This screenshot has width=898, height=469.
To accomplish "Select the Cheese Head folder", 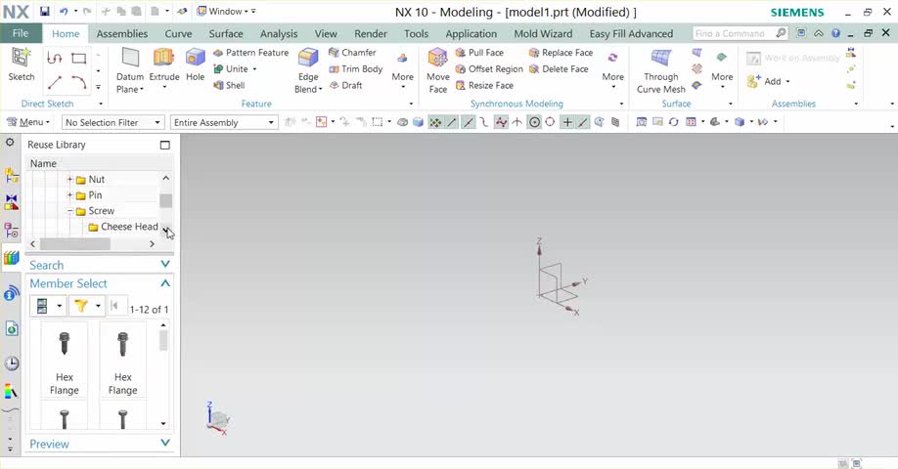I will click(123, 227).
